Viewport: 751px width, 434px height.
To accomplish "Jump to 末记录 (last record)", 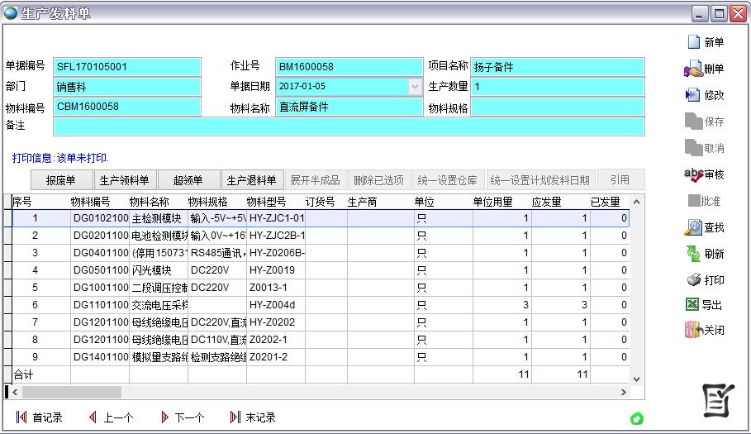I will pos(253,417).
